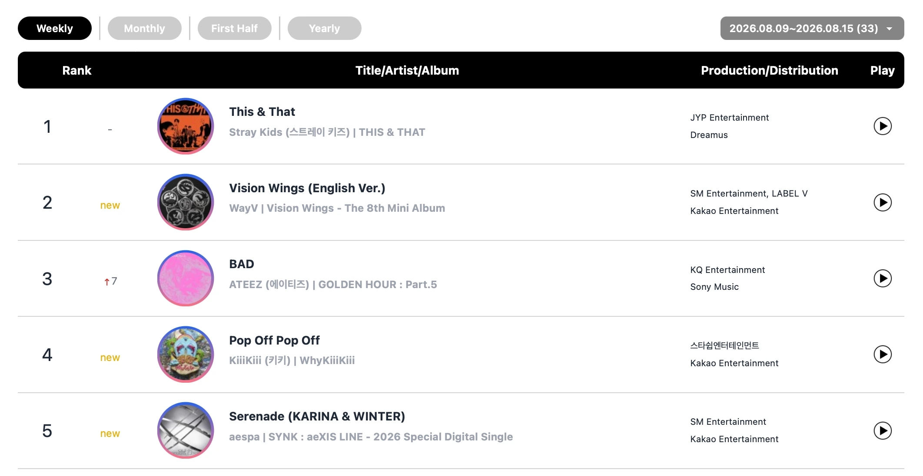Play Pop Off Pop Off track
Viewport: 923px width, 476px height.
point(883,355)
